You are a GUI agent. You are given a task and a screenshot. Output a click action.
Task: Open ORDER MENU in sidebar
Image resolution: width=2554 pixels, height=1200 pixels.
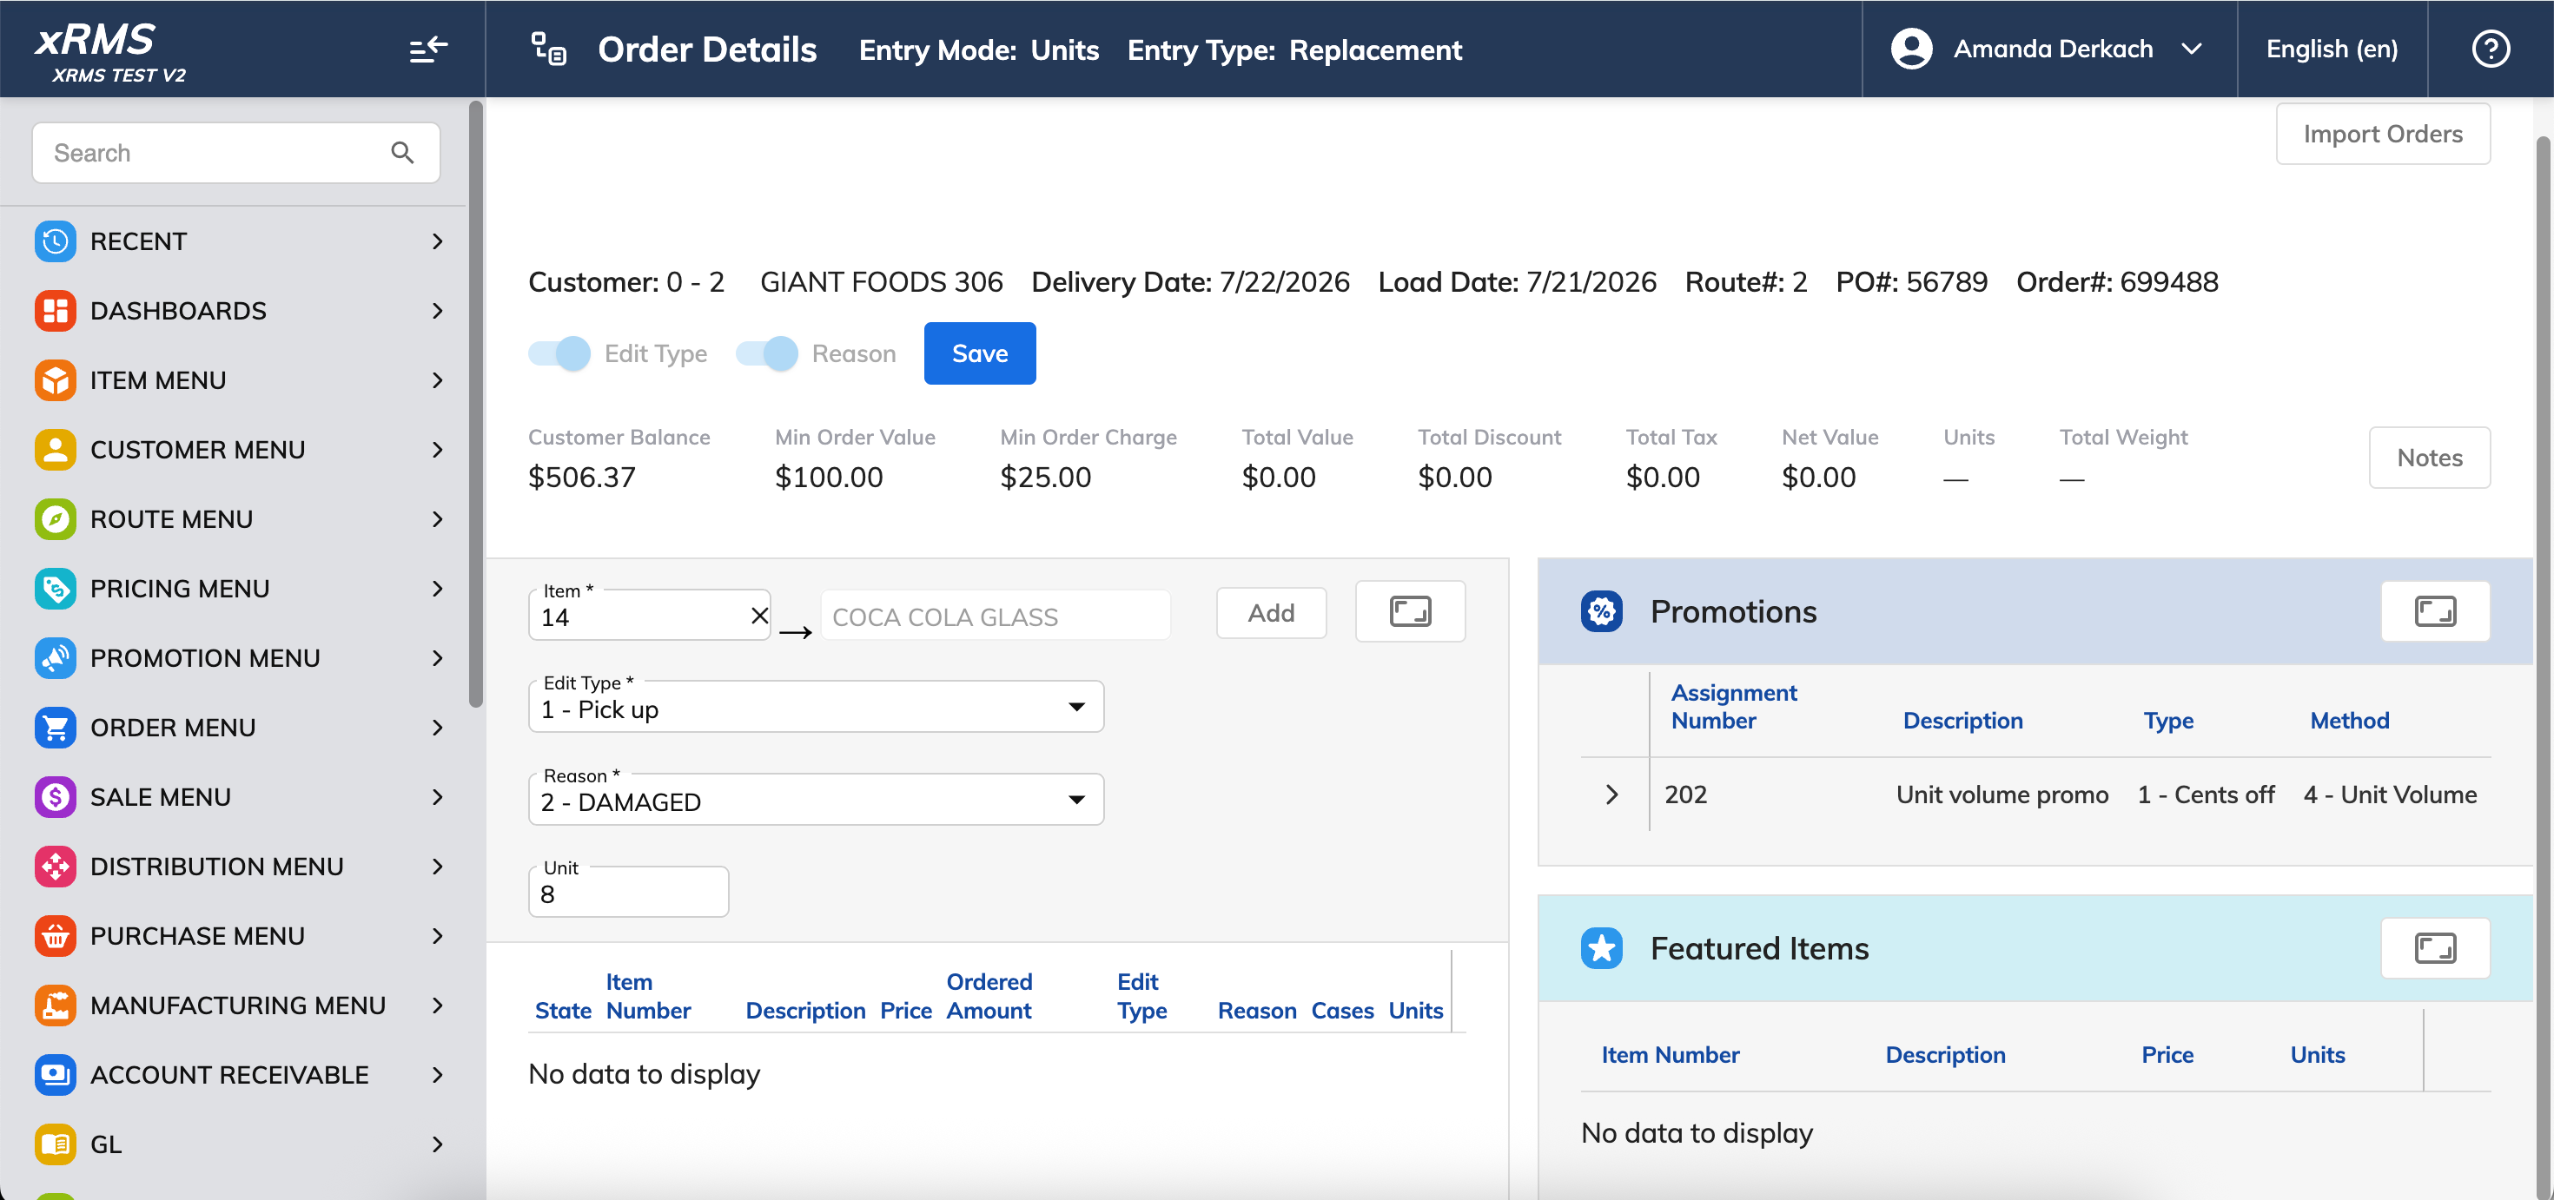[238, 727]
